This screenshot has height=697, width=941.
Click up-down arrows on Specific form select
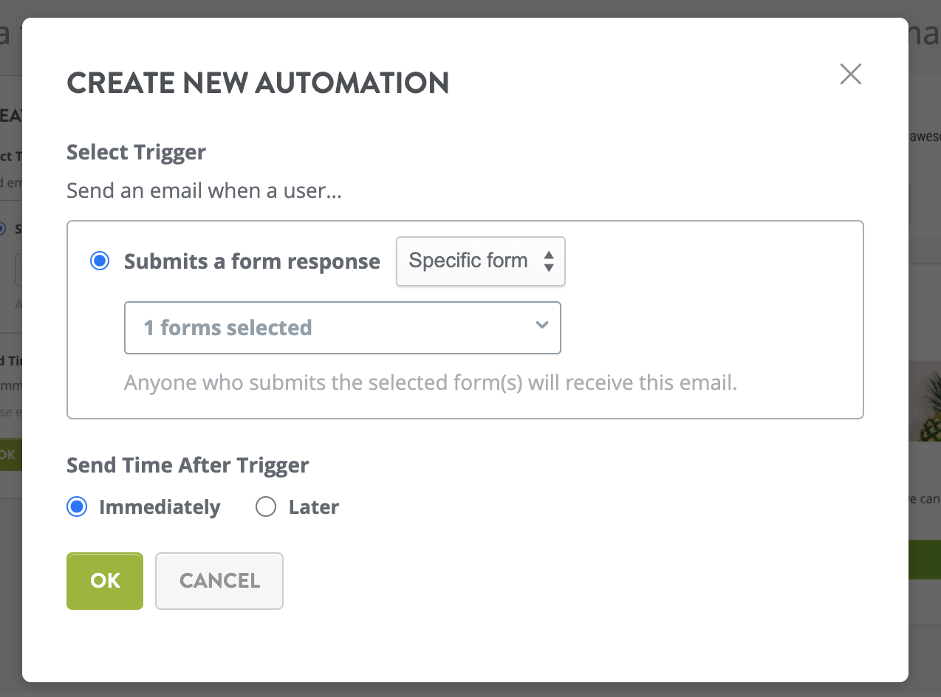coord(549,261)
